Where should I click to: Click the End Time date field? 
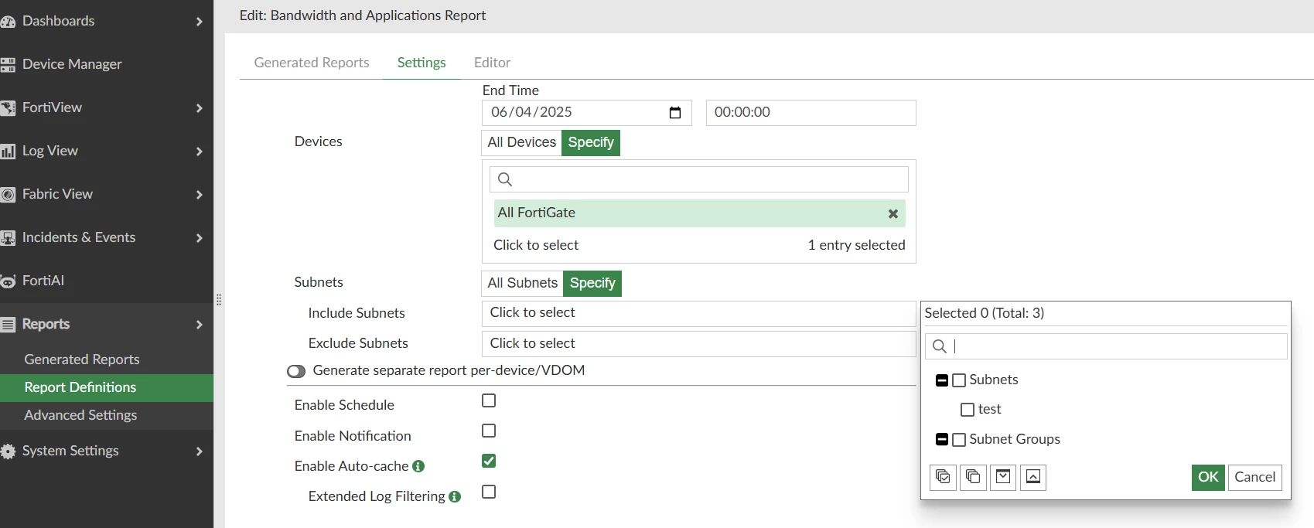(587, 113)
